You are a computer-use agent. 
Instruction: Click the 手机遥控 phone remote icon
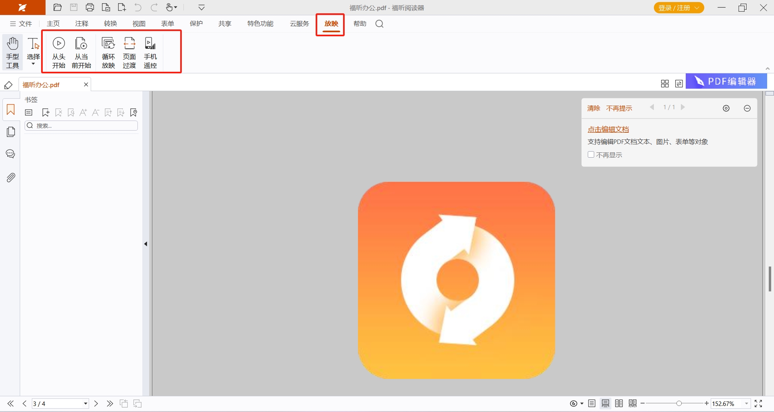(150, 52)
